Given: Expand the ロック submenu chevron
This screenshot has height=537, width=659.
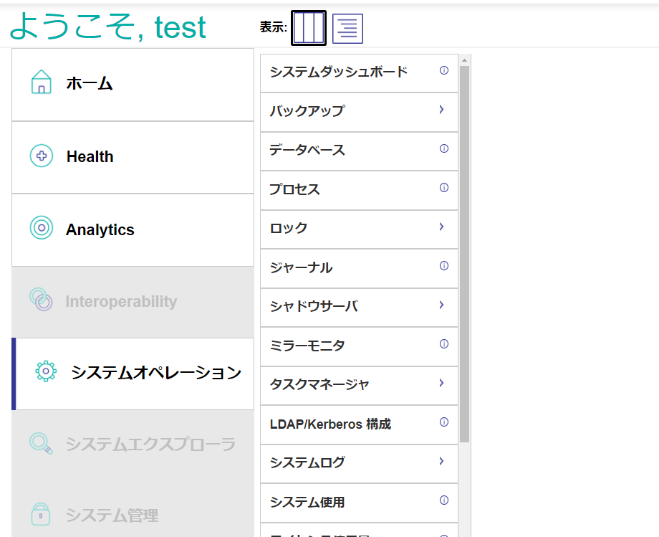Looking at the screenshot, I should point(441,227).
